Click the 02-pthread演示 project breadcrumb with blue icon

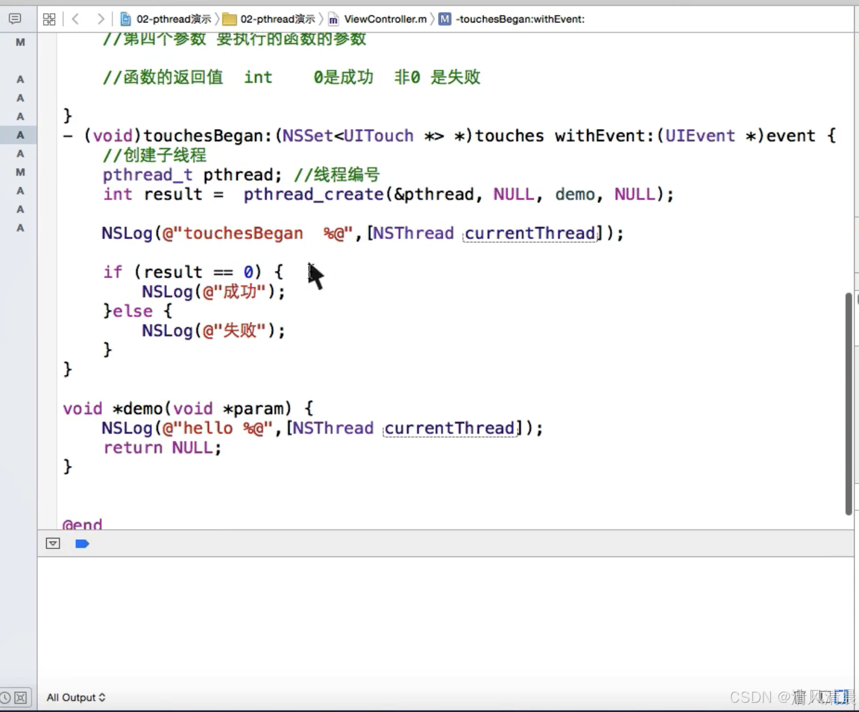point(166,19)
